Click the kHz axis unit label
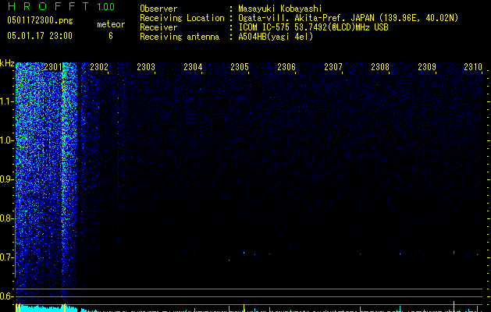Image resolution: width=491 pixels, height=312 pixels. [x=7, y=63]
